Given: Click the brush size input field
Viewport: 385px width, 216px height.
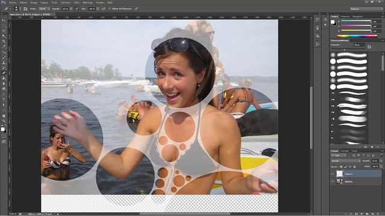Looking at the screenshot, I should point(359,45).
